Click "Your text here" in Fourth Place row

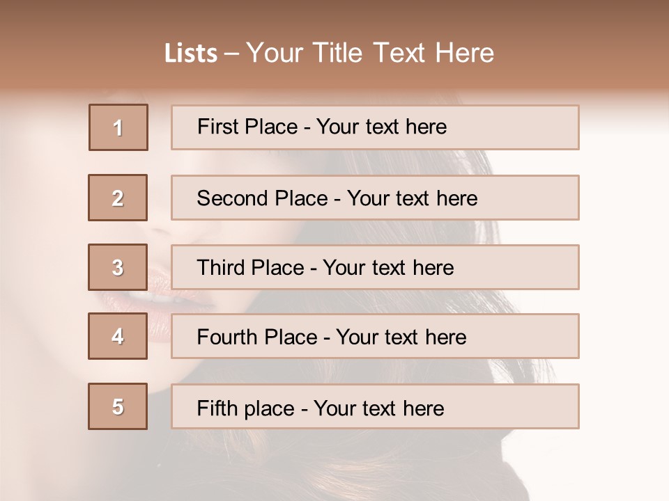pyautogui.click(x=401, y=337)
